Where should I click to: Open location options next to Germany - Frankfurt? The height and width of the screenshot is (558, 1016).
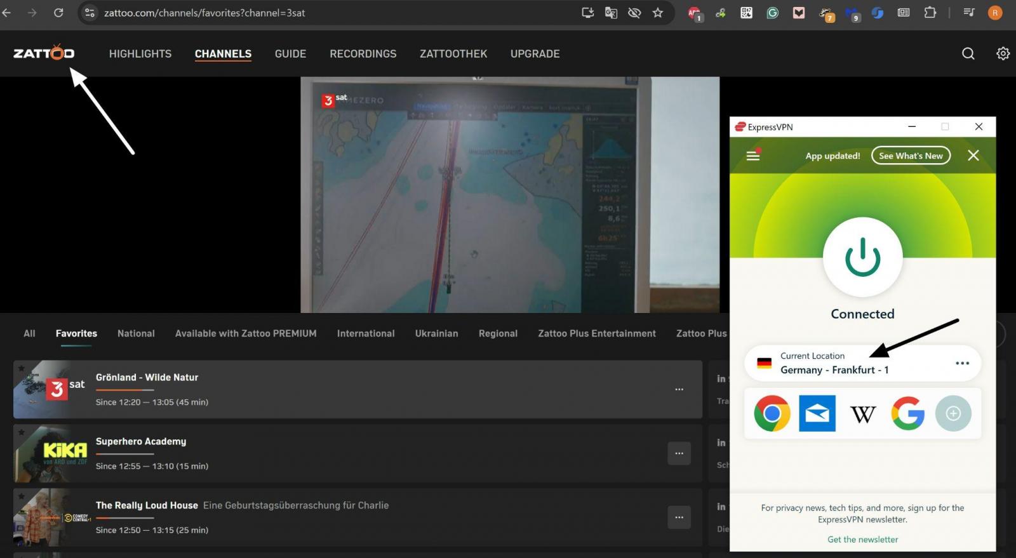[962, 363]
